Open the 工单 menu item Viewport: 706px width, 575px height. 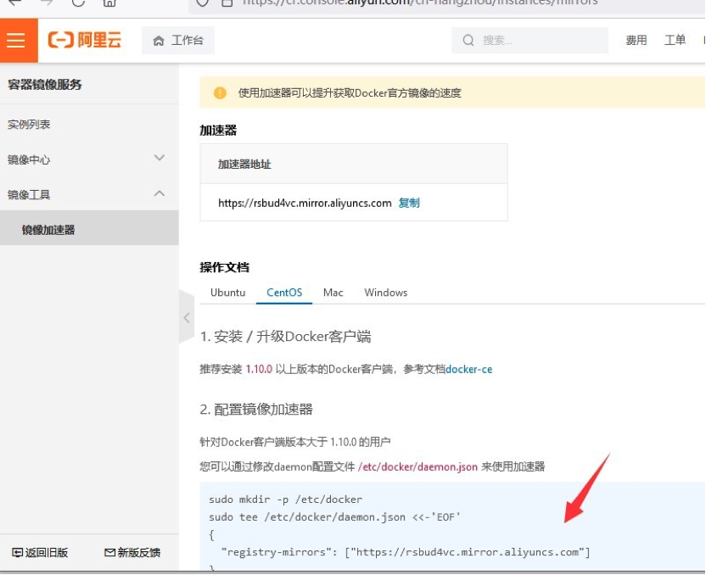click(x=675, y=41)
